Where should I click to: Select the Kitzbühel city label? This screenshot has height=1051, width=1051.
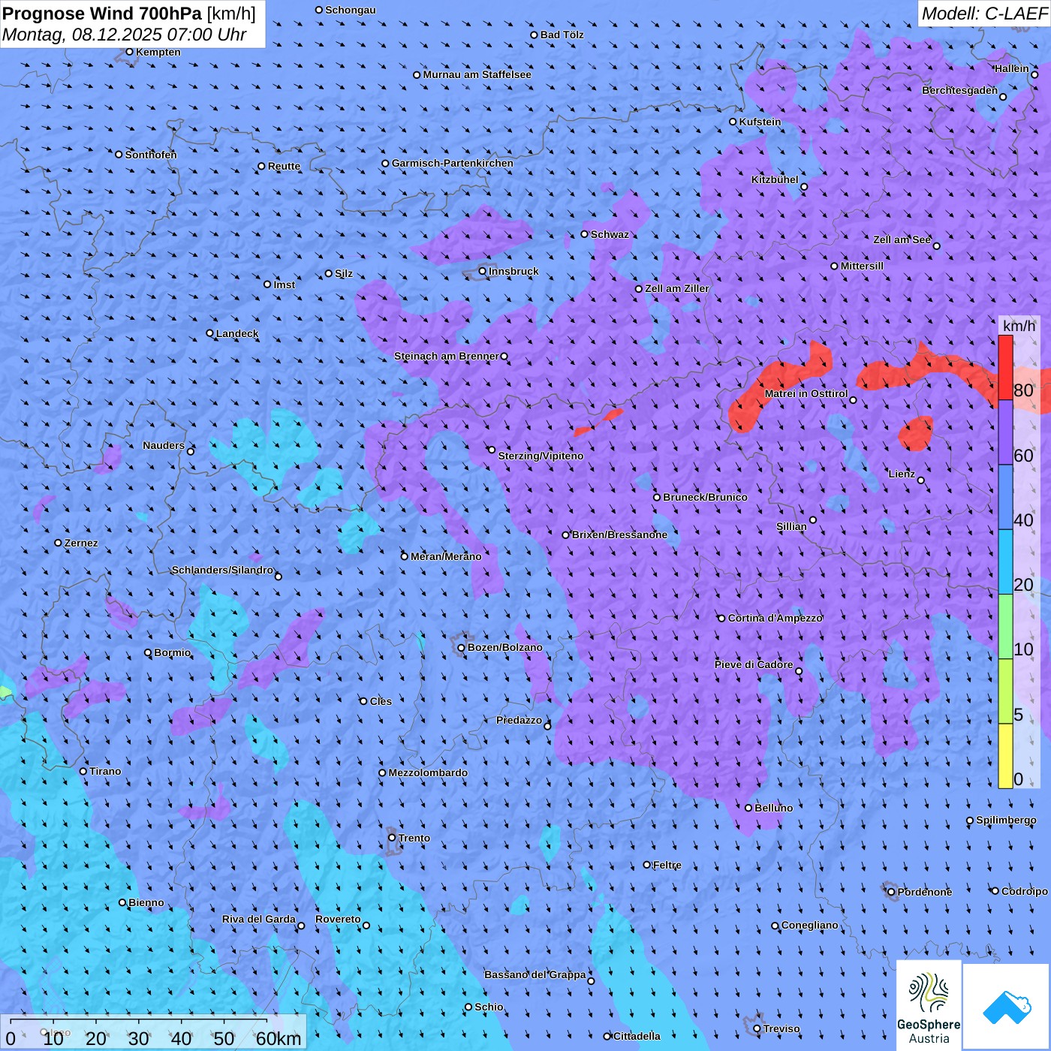coord(775,179)
